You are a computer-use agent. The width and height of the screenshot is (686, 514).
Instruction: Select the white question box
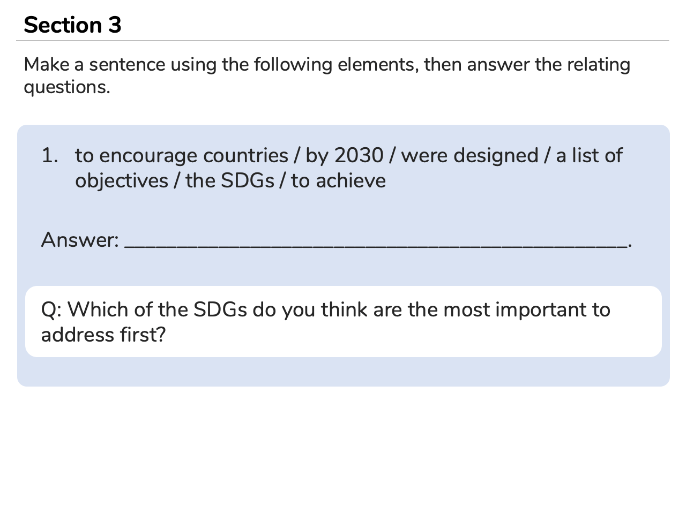tap(343, 321)
